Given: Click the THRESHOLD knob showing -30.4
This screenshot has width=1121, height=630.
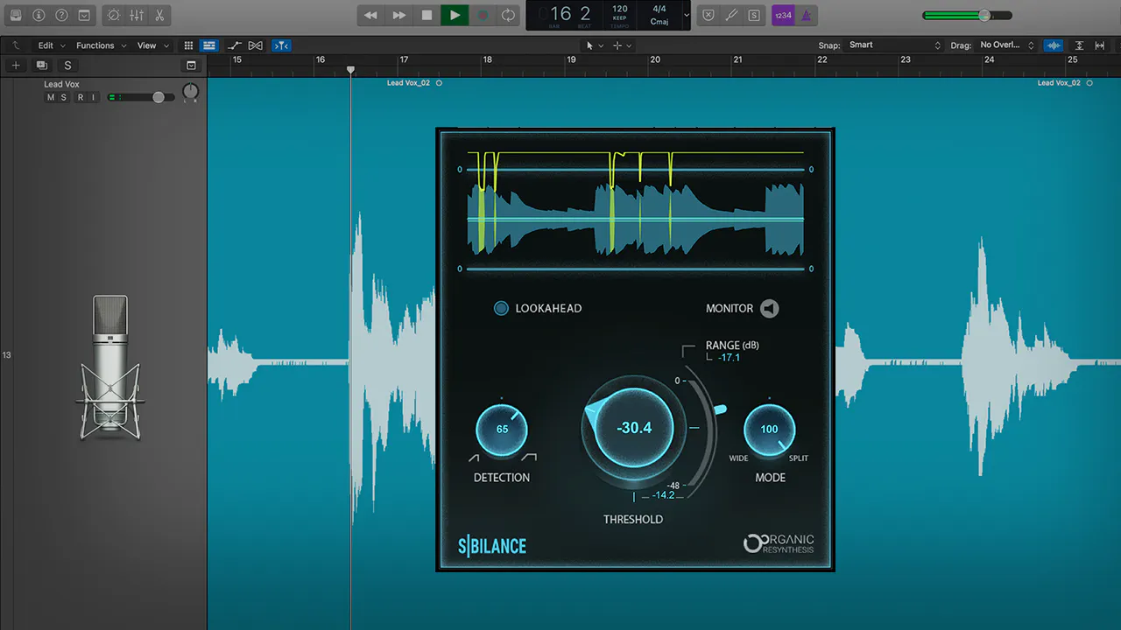Looking at the screenshot, I should 633,429.
